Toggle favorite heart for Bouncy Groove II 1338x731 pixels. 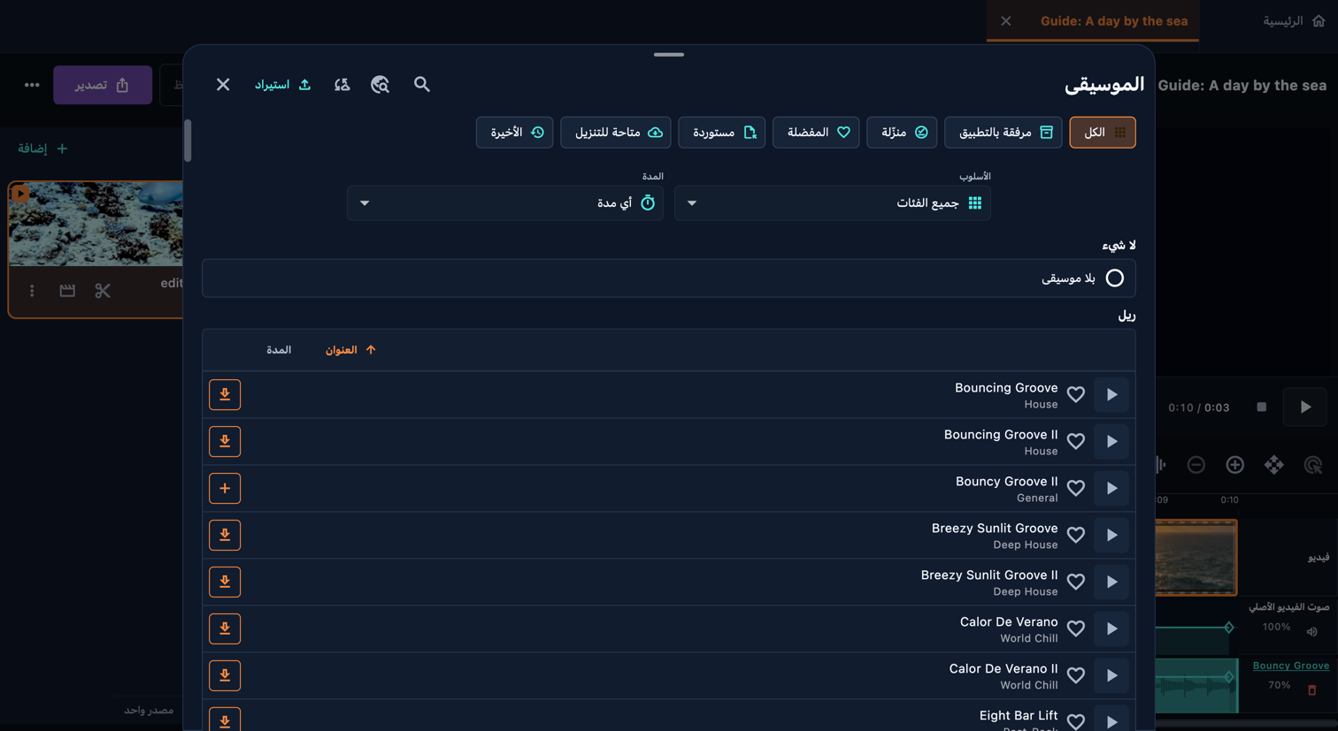coord(1076,489)
